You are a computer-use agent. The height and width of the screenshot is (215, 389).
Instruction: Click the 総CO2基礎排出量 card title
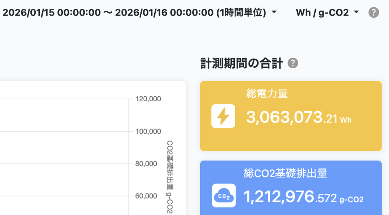click(285, 173)
